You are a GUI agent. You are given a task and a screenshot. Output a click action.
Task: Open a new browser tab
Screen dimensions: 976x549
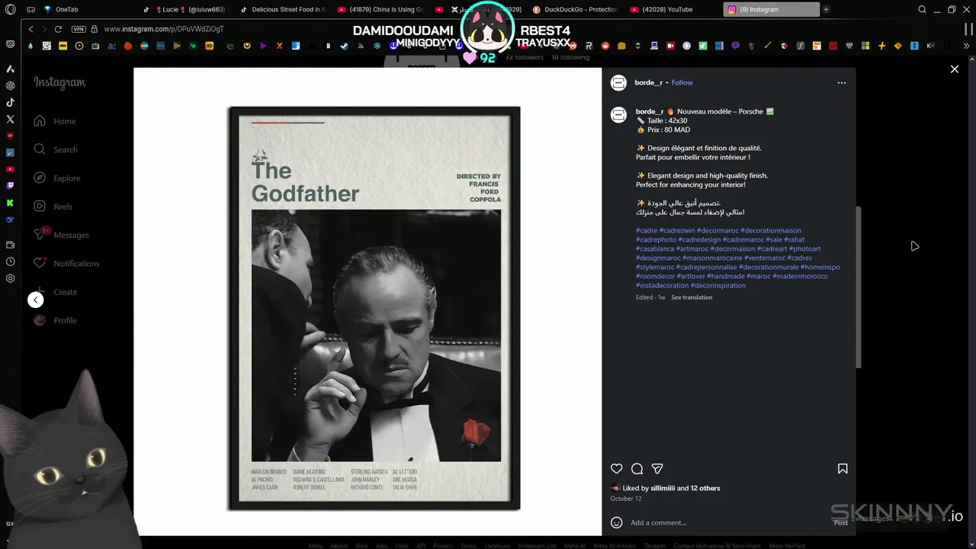pyautogui.click(x=826, y=9)
